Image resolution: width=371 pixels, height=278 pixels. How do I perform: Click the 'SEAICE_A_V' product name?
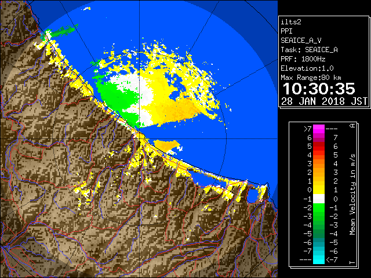[301, 41]
